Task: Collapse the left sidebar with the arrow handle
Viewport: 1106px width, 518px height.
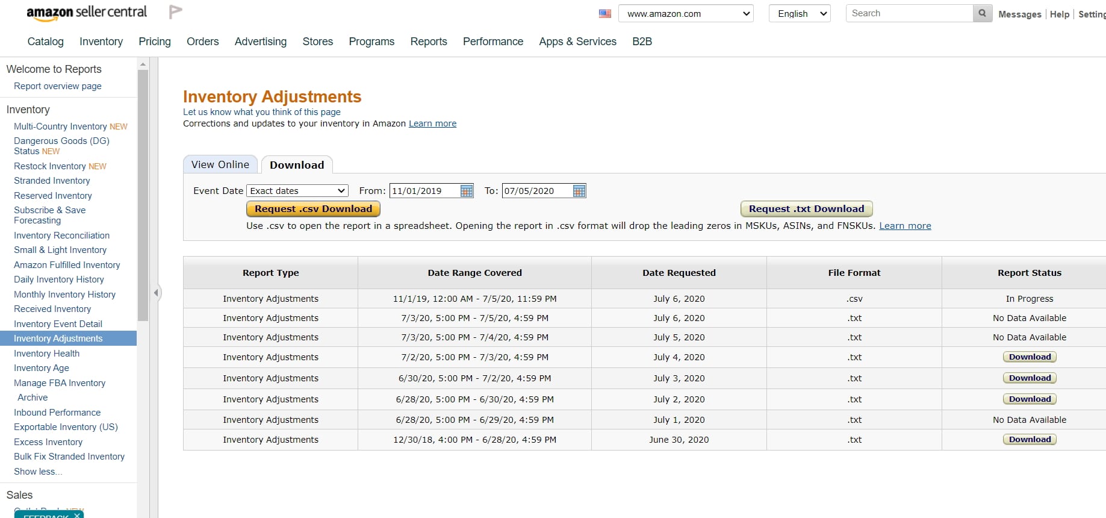Action: tap(156, 293)
